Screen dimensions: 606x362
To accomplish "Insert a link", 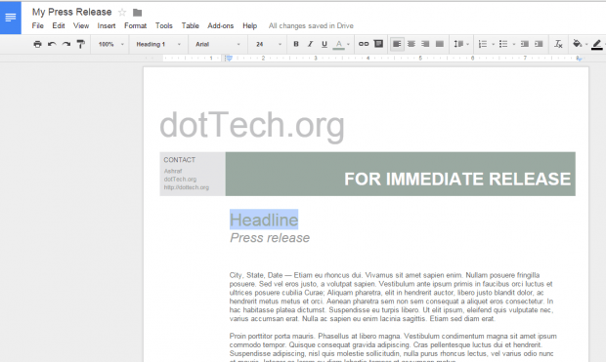I will [364, 44].
